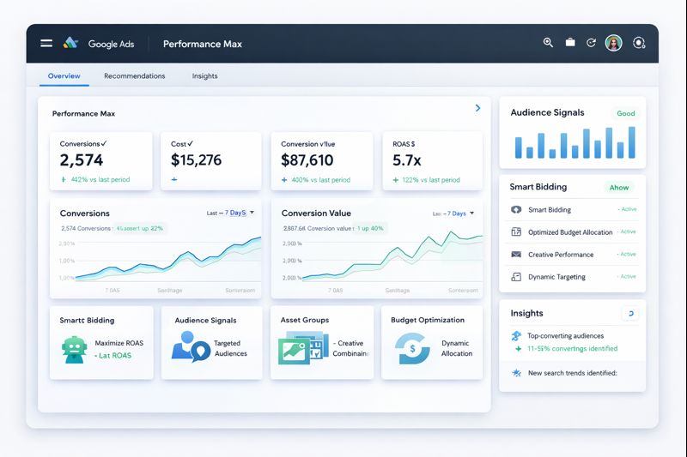Toggle Active status for Dynamic Targeting

[x=628, y=276]
